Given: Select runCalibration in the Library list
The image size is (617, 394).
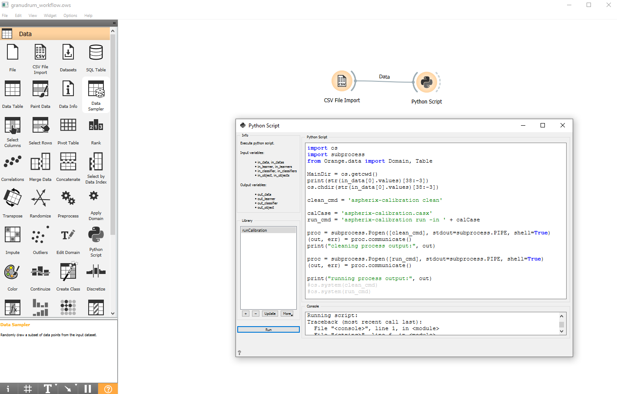Looking at the screenshot, I should point(268,230).
